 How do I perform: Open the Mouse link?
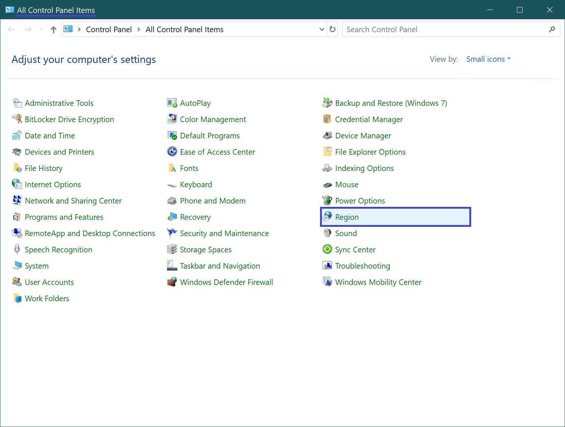click(x=347, y=185)
